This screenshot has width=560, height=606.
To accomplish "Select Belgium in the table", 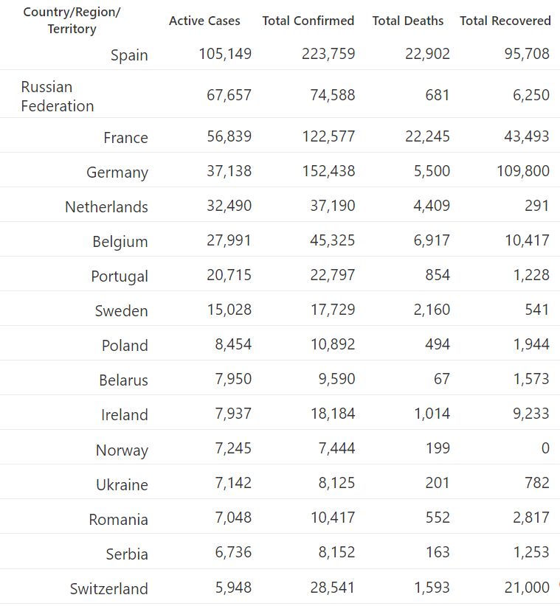I will pos(120,242).
